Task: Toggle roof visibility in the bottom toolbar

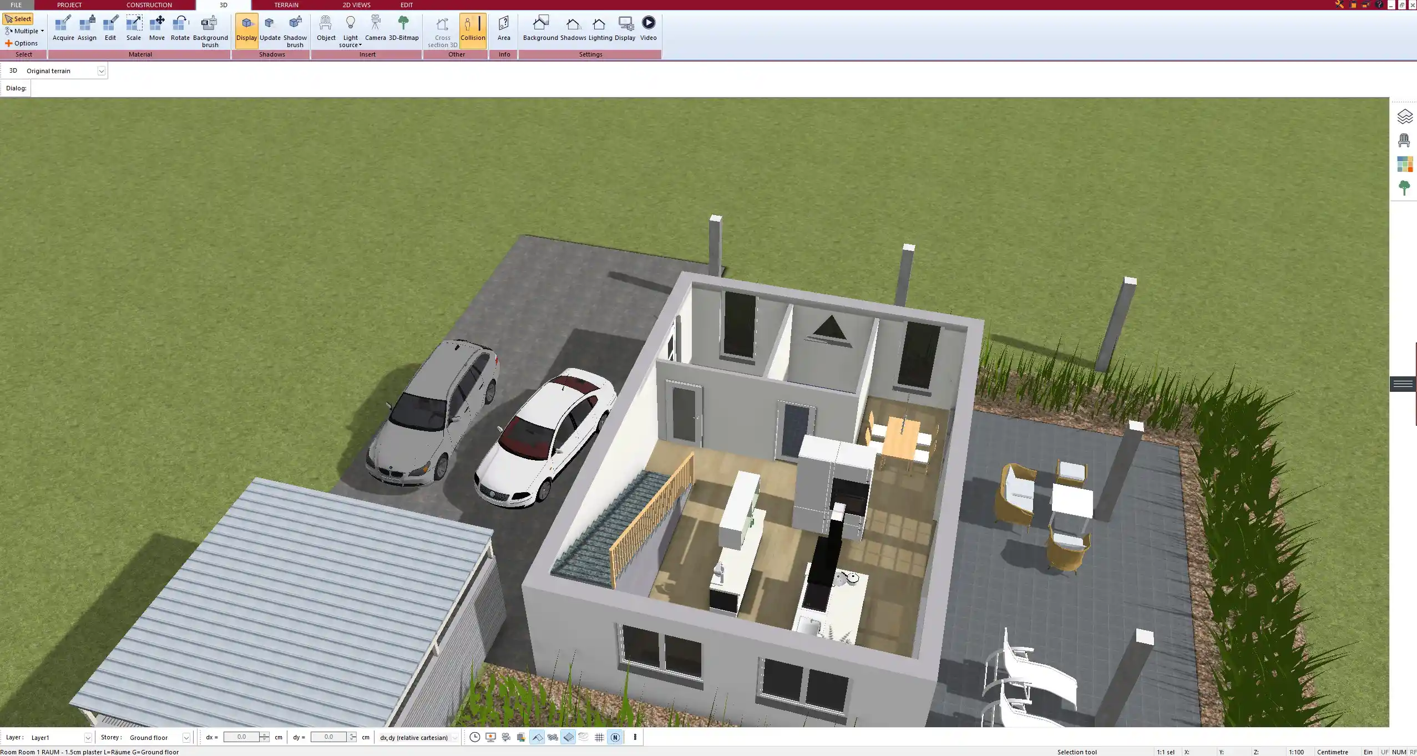Action: pos(537,737)
